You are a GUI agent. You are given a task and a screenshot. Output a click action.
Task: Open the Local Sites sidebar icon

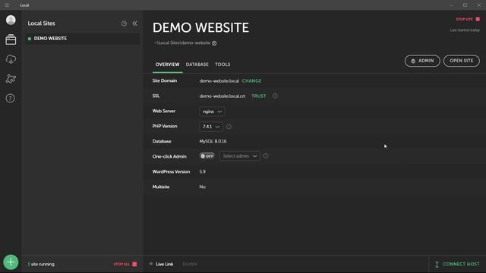[11, 39]
